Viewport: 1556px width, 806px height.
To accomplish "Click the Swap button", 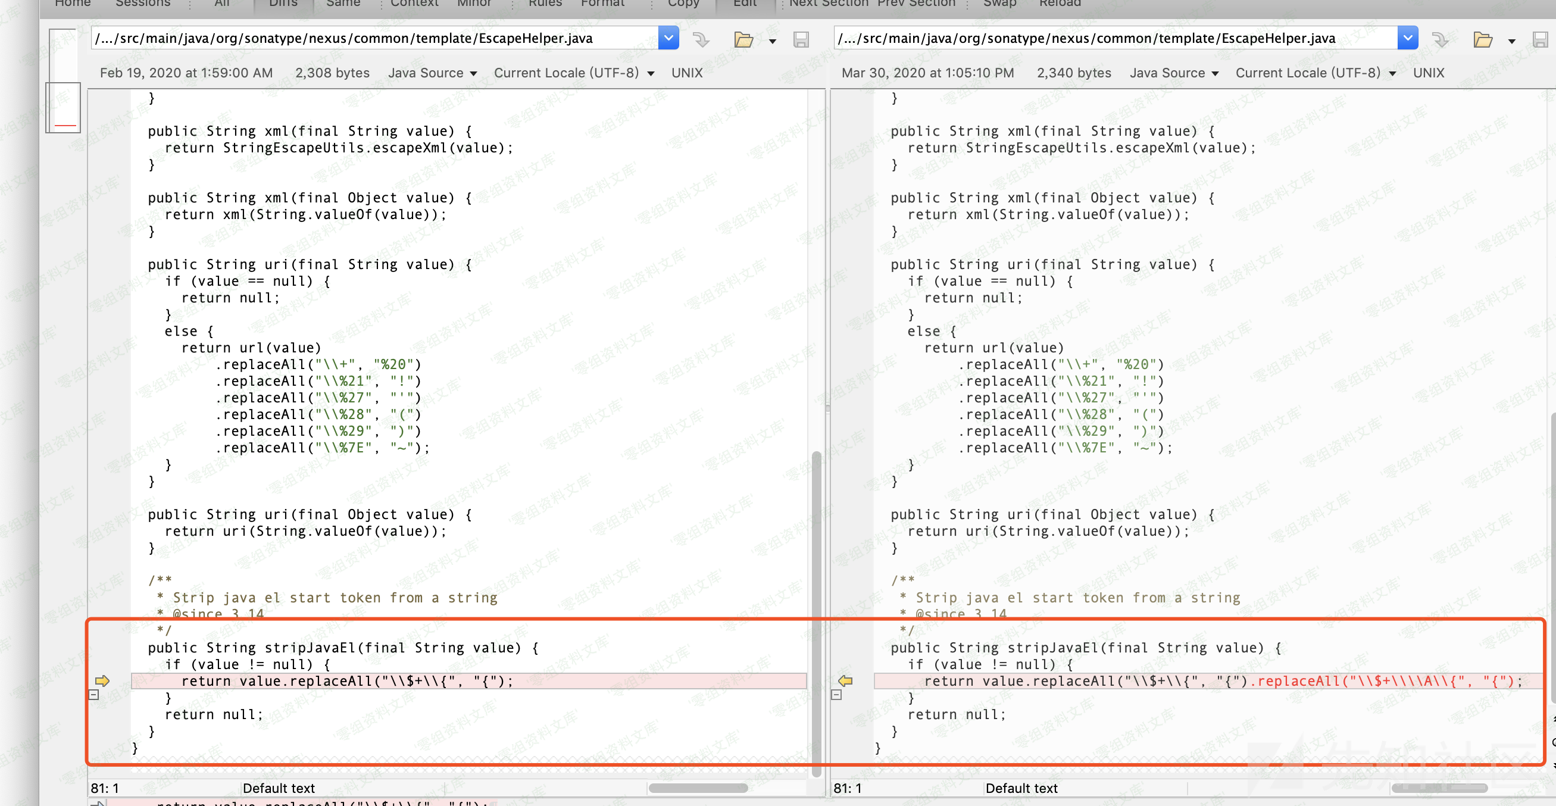I will [999, 4].
